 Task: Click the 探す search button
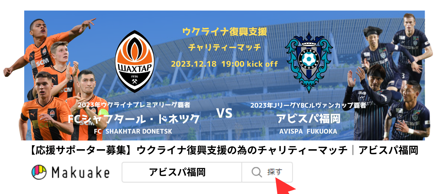(x=267, y=172)
